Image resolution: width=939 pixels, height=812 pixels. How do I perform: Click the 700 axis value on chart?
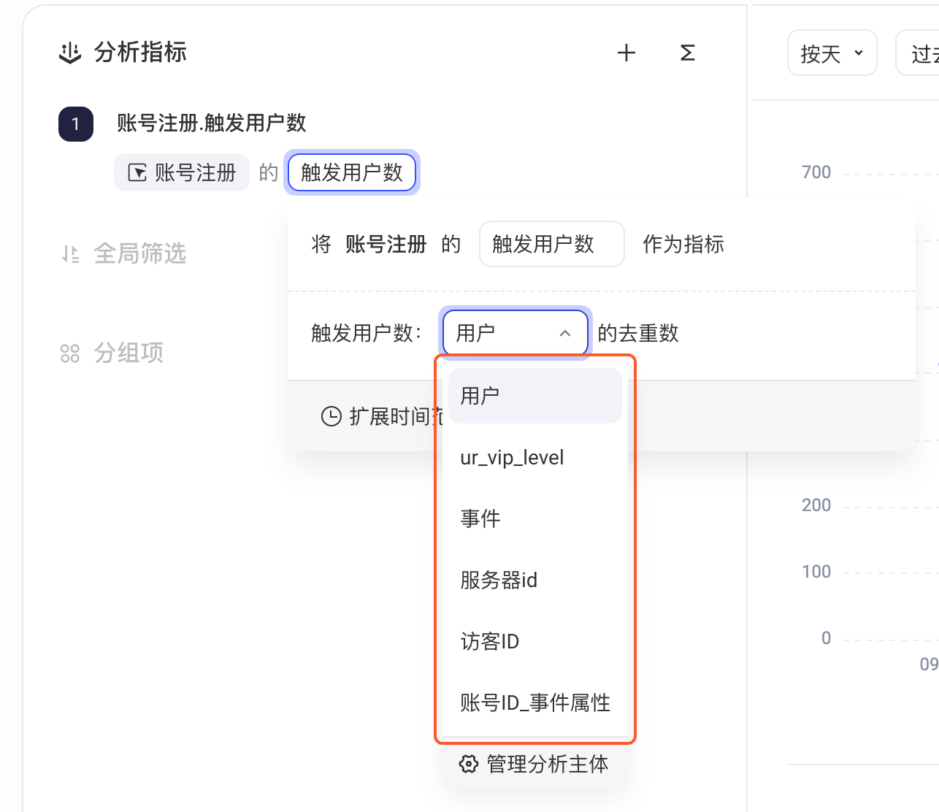click(816, 172)
